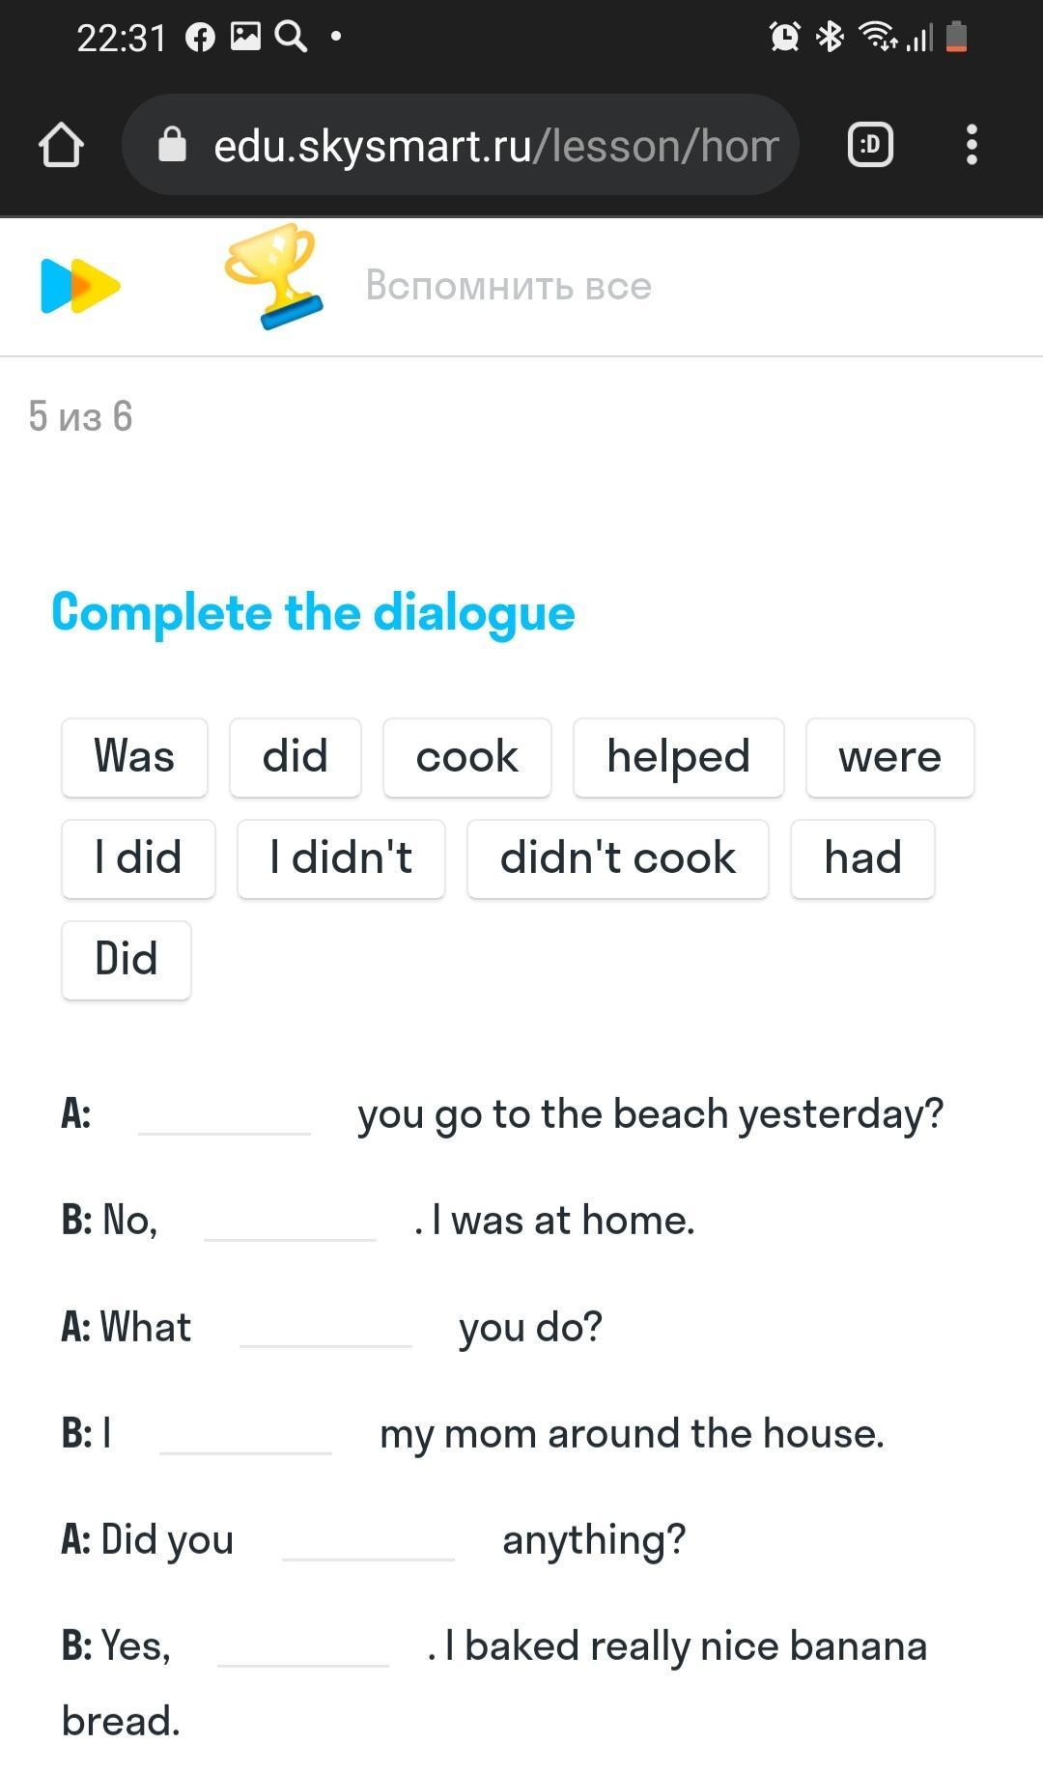The image size is (1043, 1773).
Task: Select the "Was" word chip
Action: (134, 757)
